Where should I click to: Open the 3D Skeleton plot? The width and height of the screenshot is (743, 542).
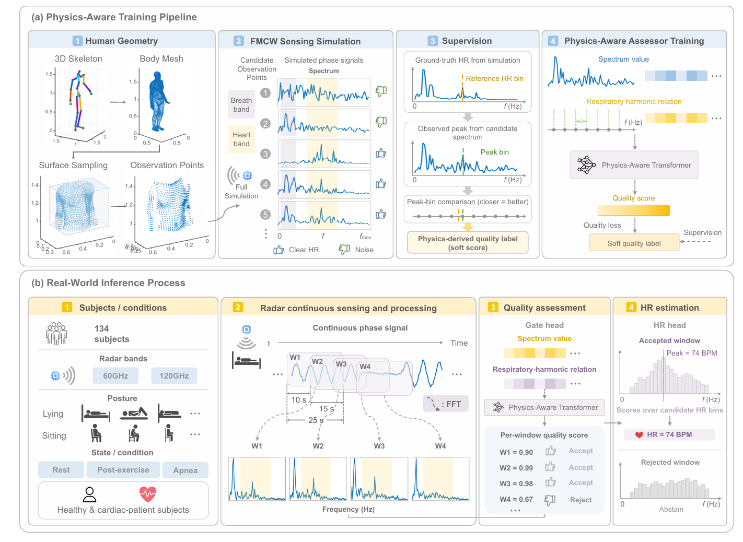78,105
